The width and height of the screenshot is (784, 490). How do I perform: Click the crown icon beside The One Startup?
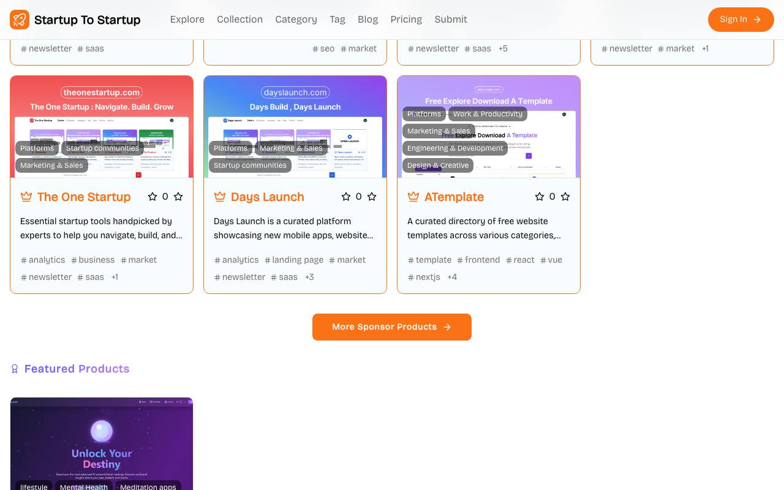[x=26, y=197]
